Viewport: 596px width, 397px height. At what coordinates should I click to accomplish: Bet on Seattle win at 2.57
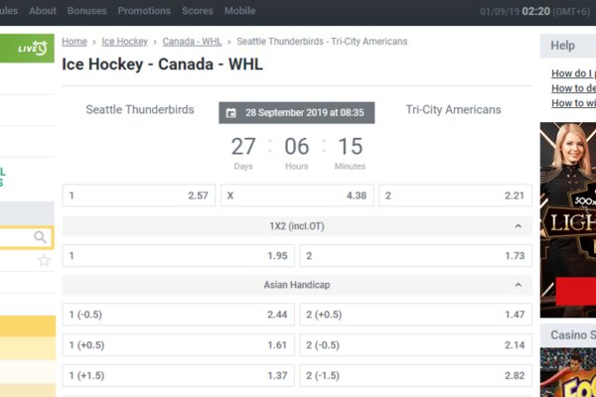click(x=138, y=196)
